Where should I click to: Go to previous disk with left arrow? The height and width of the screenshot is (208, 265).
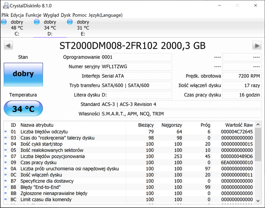[8, 45]
